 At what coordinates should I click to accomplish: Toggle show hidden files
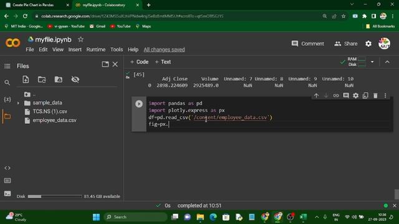coord(75,80)
